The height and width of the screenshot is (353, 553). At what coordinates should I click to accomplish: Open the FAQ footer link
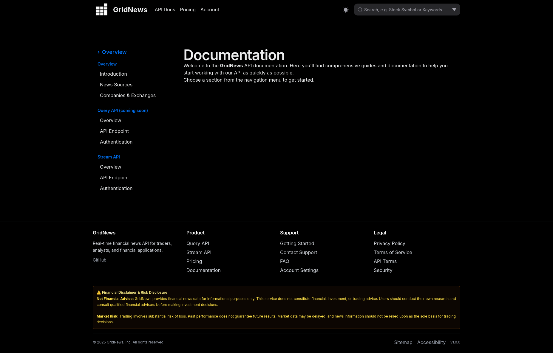pyautogui.click(x=285, y=261)
